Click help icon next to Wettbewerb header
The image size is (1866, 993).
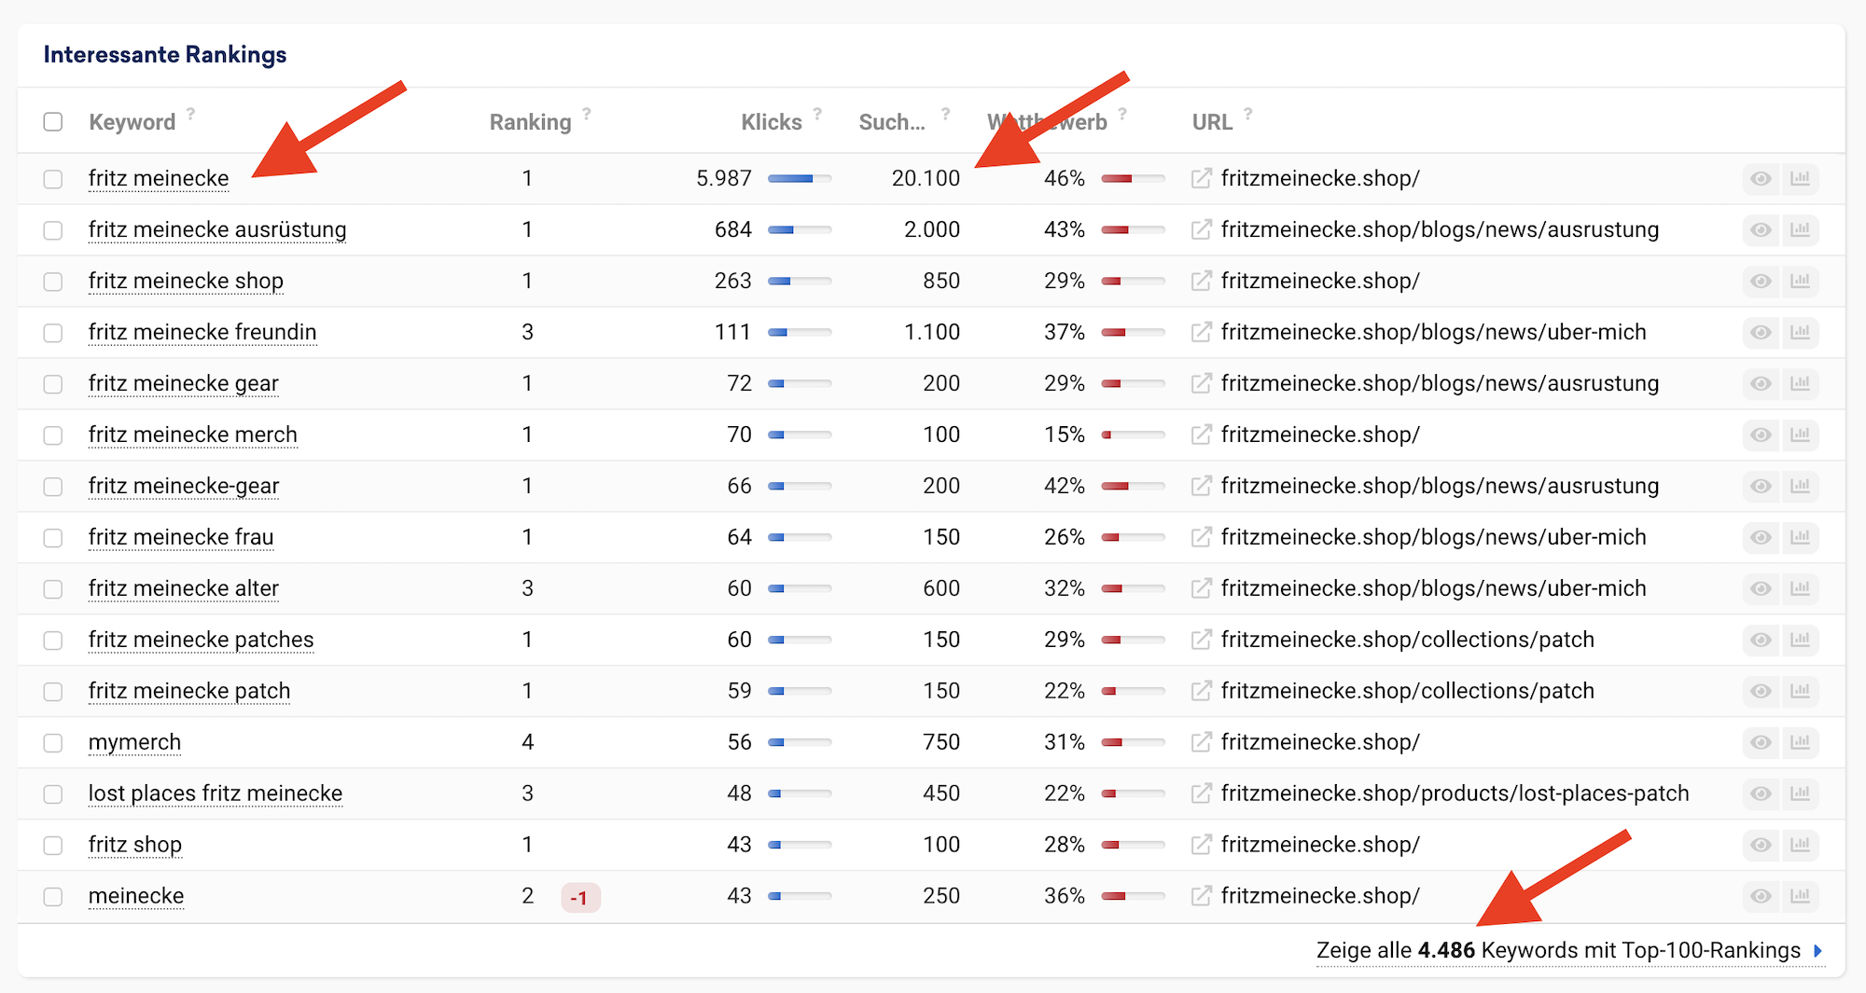(1122, 114)
